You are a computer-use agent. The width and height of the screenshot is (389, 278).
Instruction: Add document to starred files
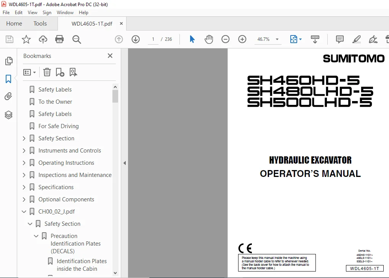pos(26,39)
